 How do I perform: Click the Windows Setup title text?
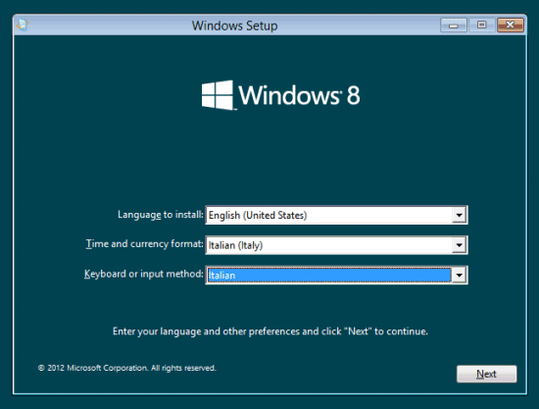pyautogui.click(x=234, y=26)
